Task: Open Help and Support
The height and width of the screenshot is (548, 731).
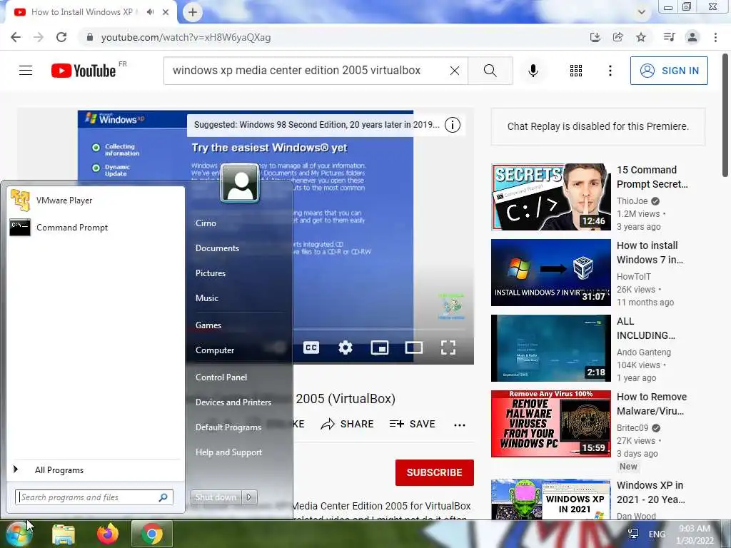Action: [228, 452]
